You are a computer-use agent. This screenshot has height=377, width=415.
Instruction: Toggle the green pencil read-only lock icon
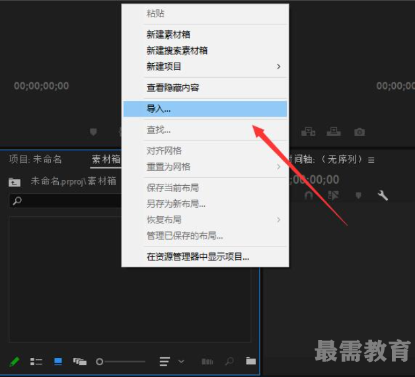point(15,361)
